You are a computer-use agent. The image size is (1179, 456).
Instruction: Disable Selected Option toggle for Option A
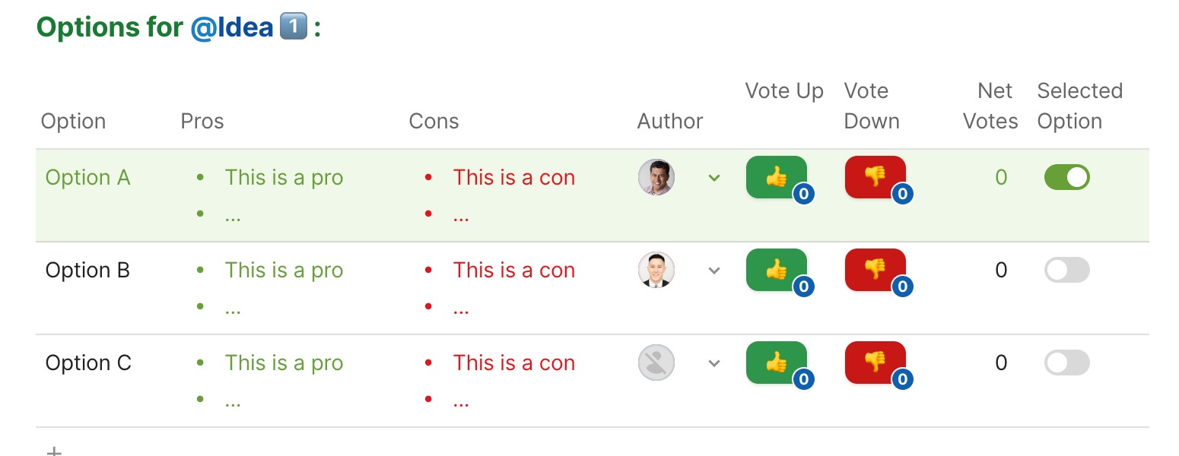point(1066,178)
